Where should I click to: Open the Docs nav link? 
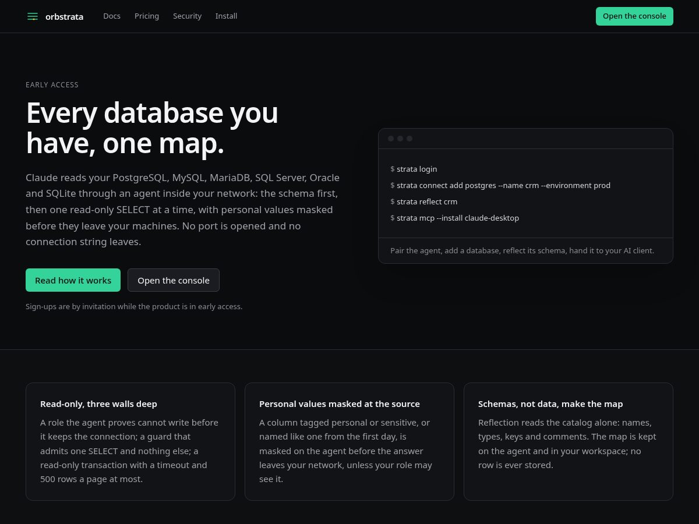click(112, 16)
